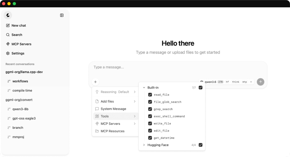
Task: Open the qwen3.6 model selector dropdown
Action: click(x=227, y=82)
